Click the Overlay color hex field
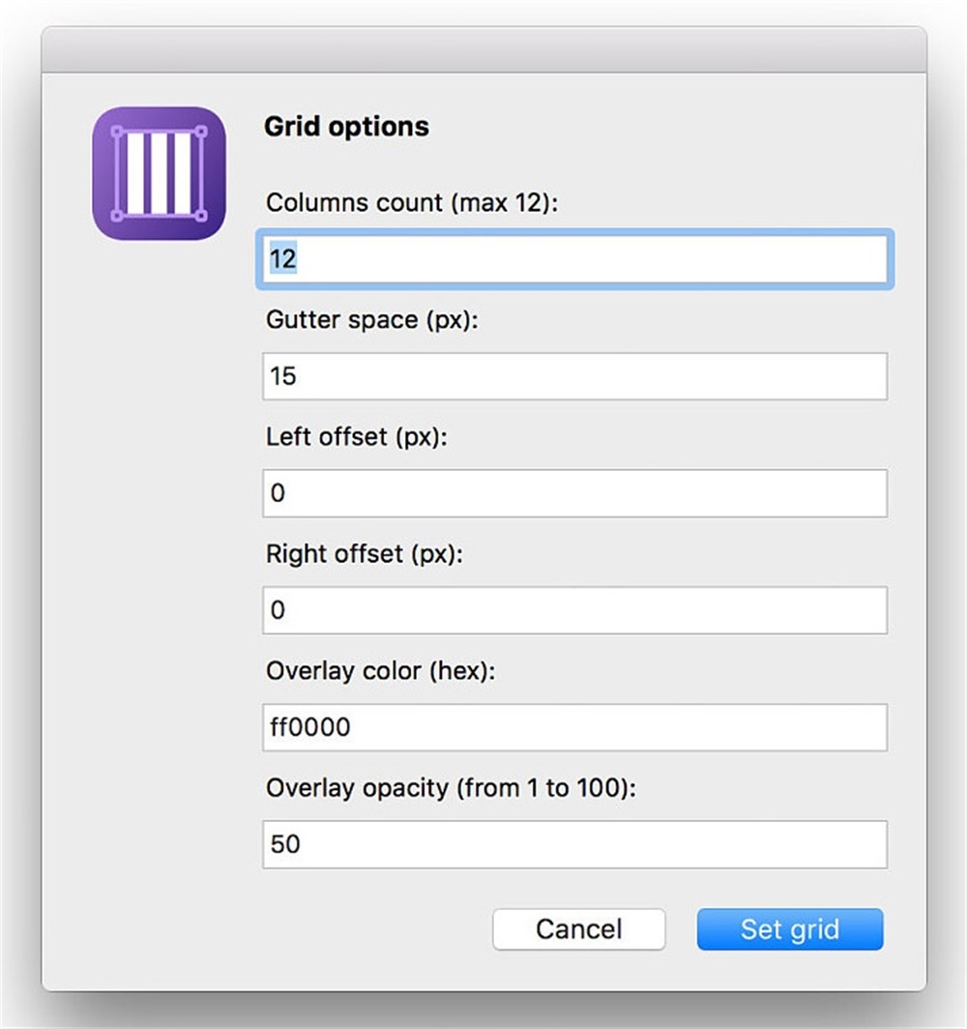The image size is (967, 1029). [574, 727]
